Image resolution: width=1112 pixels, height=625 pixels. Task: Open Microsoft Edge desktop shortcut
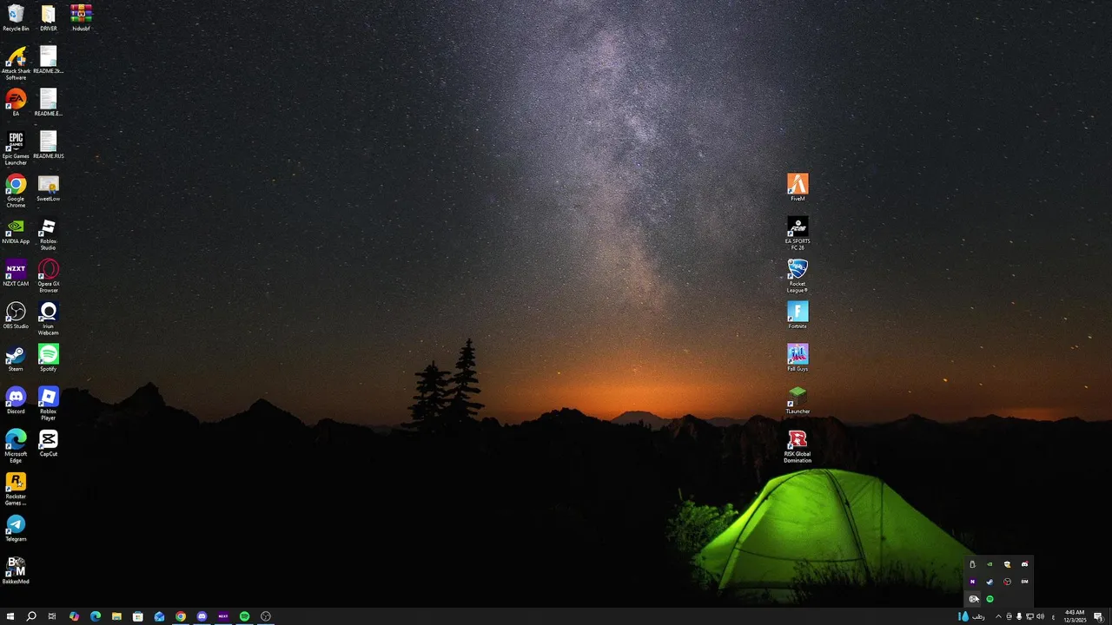coord(16,445)
